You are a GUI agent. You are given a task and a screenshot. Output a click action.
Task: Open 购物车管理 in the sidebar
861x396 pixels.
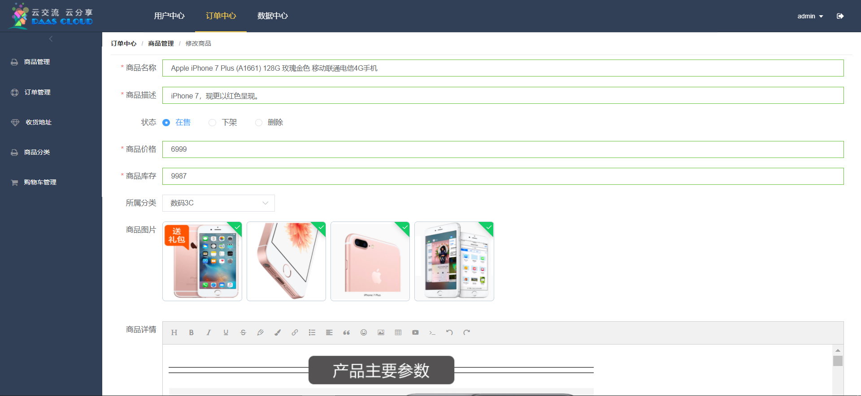[x=40, y=182]
